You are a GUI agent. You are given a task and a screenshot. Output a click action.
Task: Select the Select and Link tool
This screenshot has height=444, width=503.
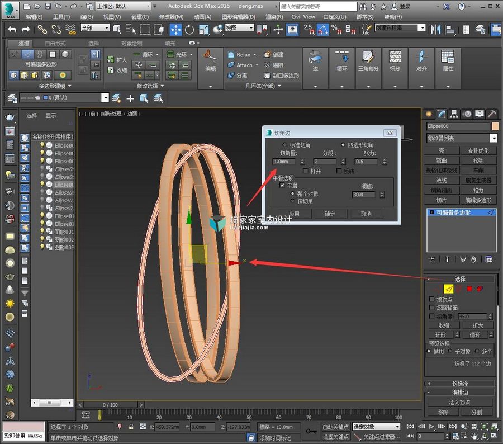click(x=42, y=30)
